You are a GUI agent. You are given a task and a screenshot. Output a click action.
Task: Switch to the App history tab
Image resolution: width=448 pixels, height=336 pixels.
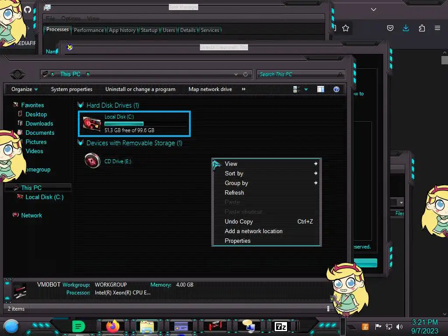coord(122,30)
